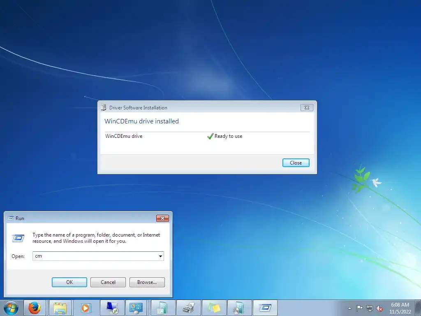Expand the Open combo box dropdown arrow
Image resolution: width=421 pixels, height=316 pixels.
point(160,256)
